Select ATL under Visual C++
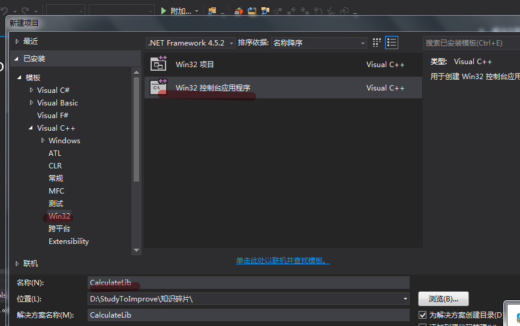The height and width of the screenshot is (326, 520). 55,153
